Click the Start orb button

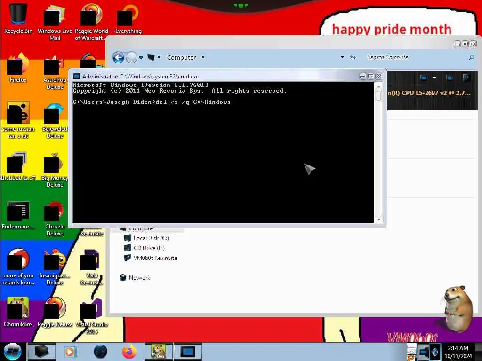(12, 352)
